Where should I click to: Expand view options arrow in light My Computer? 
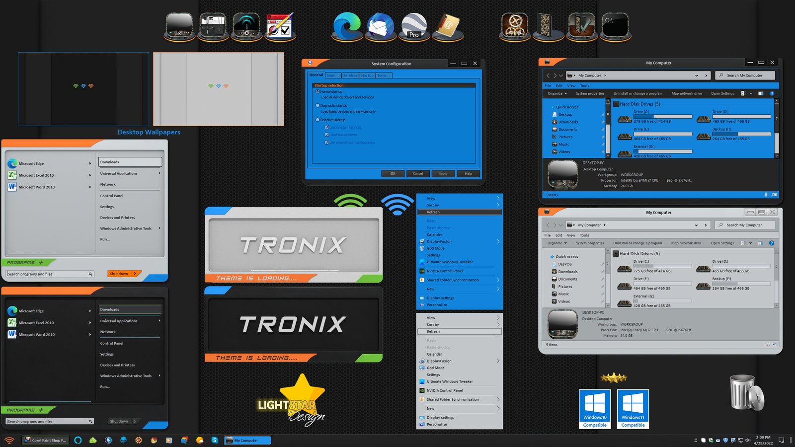click(750, 243)
